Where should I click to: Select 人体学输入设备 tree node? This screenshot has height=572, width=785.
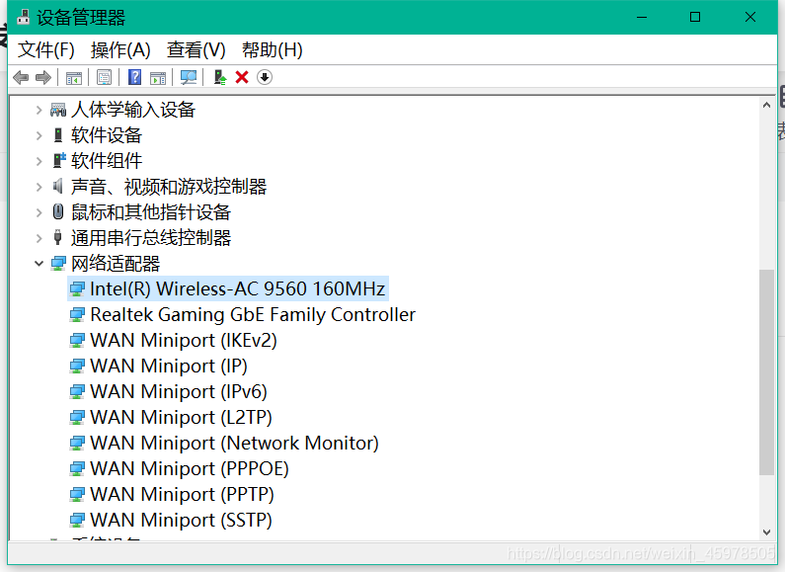point(133,110)
